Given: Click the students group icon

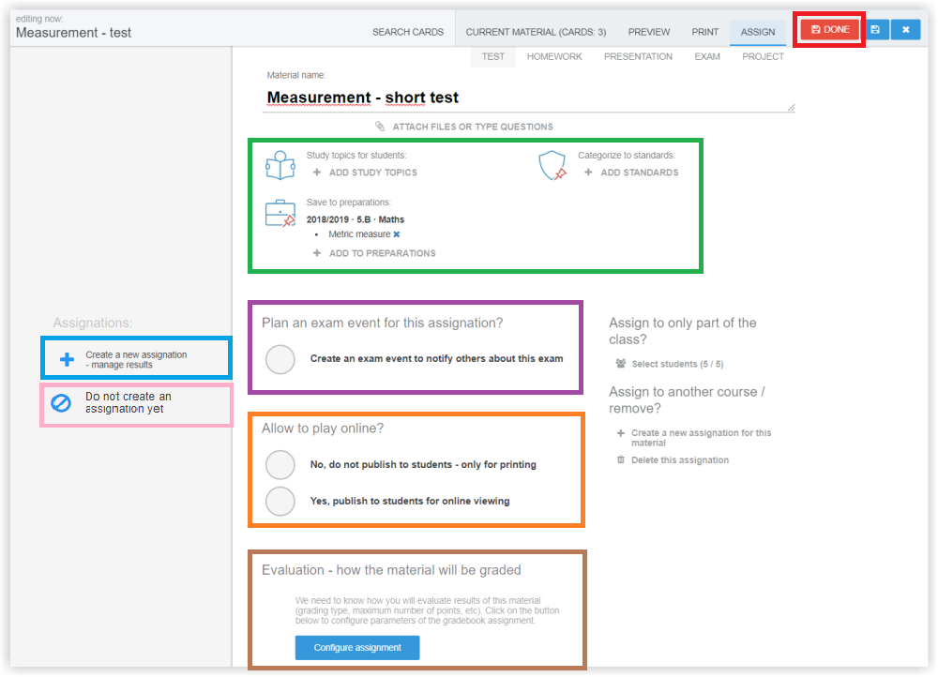Looking at the screenshot, I should pyautogui.click(x=621, y=364).
